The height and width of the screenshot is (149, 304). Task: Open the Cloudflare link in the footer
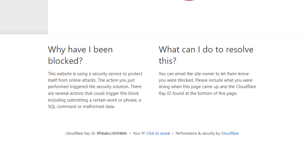click(x=230, y=133)
